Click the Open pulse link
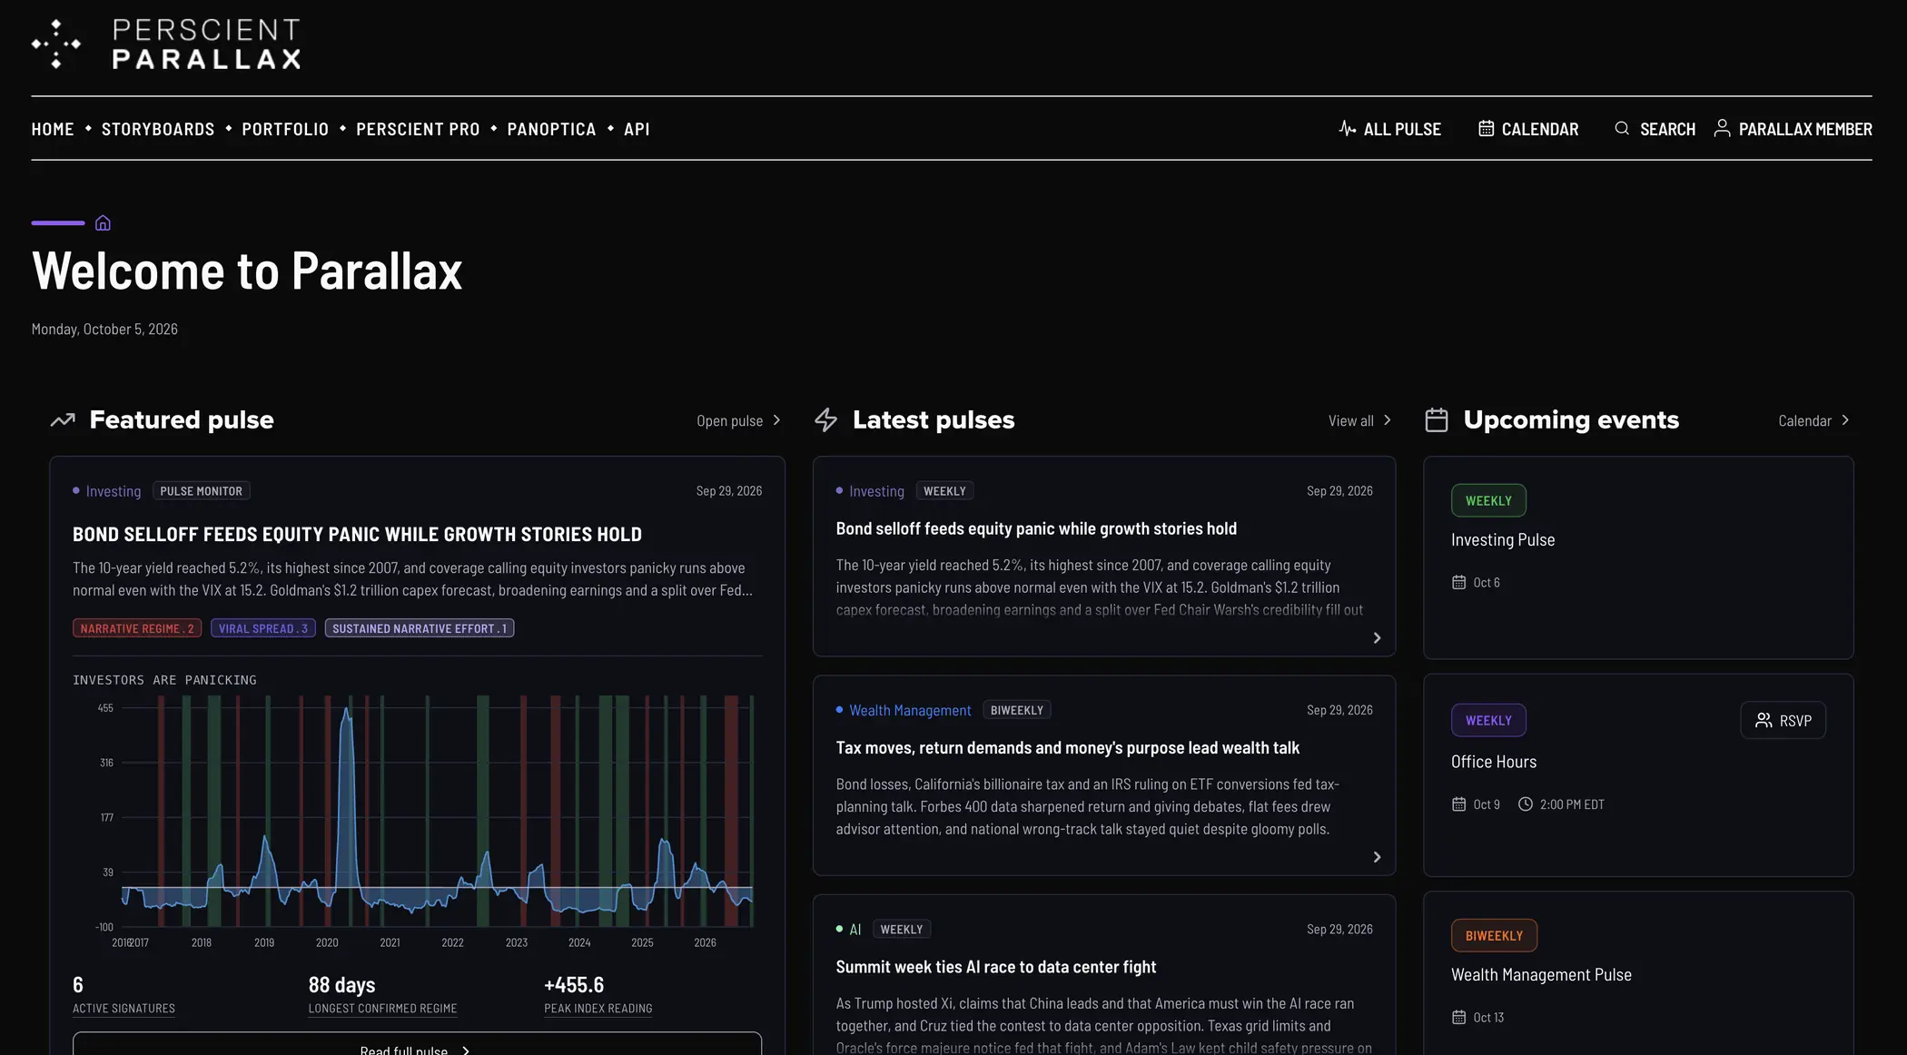The width and height of the screenshot is (1907, 1055). tap(739, 420)
